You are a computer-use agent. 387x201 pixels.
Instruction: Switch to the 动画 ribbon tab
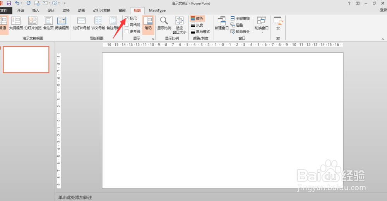(x=81, y=10)
